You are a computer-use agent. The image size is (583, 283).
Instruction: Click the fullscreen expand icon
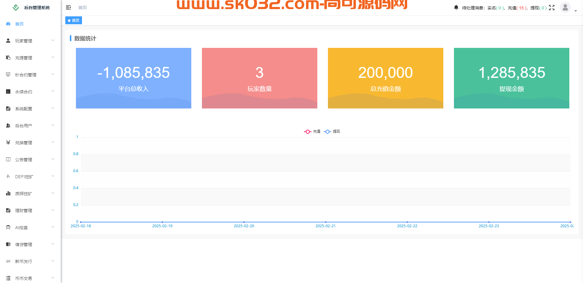(552, 8)
